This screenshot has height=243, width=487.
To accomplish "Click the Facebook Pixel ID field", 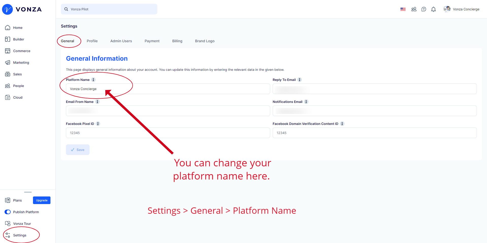I will coord(168,133).
